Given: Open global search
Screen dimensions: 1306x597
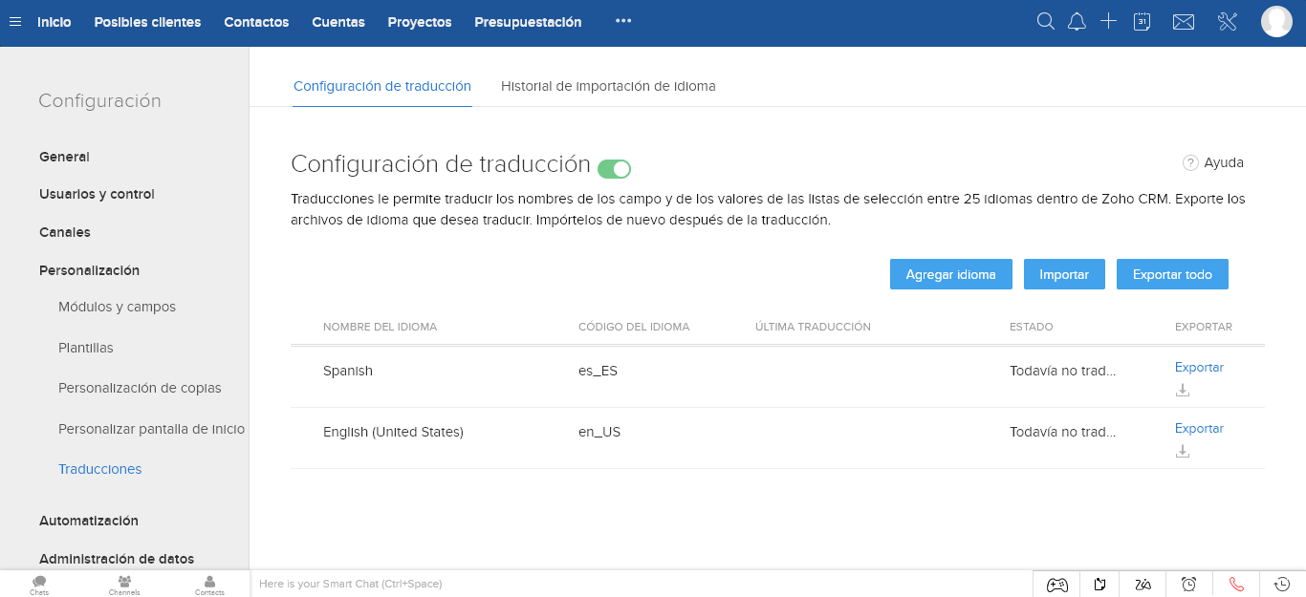Looking at the screenshot, I should coord(1045,20).
